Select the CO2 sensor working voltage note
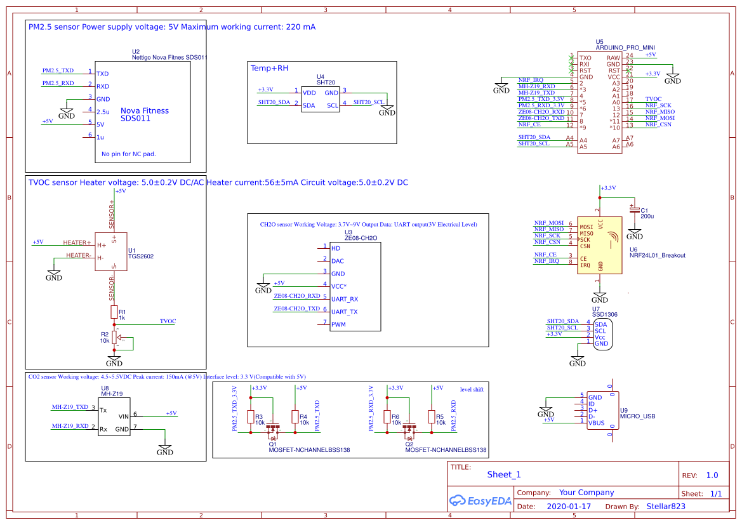Image resolution: width=742 pixels, height=525 pixels. click(167, 377)
